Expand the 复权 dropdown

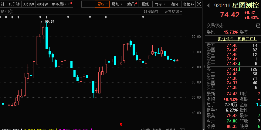(102, 4)
